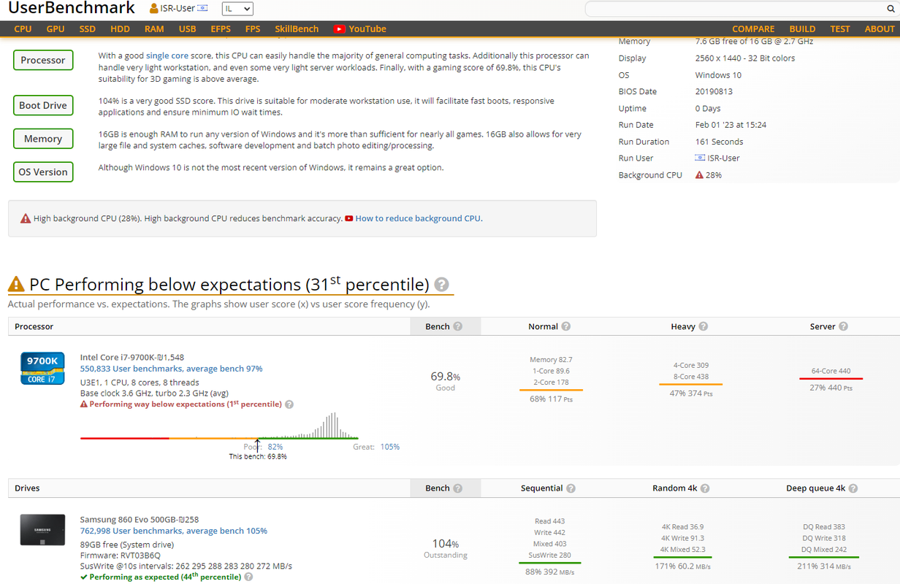Click the Random 4k help icon
The height and width of the screenshot is (584, 900).
pyautogui.click(x=705, y=488)
